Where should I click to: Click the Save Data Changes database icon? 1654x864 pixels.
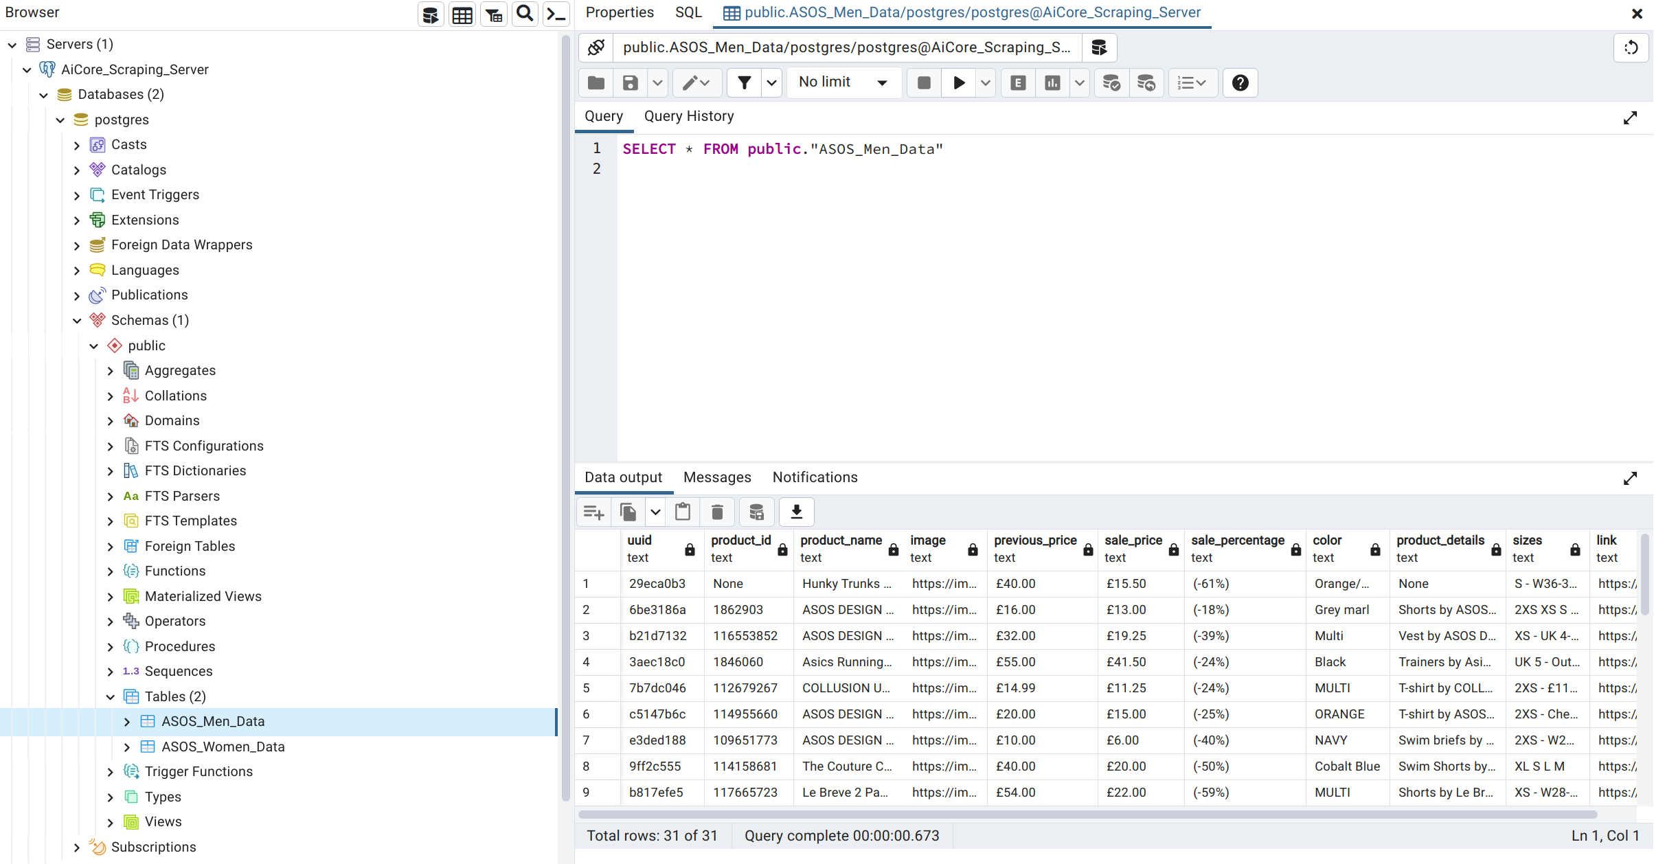point(756,512)
